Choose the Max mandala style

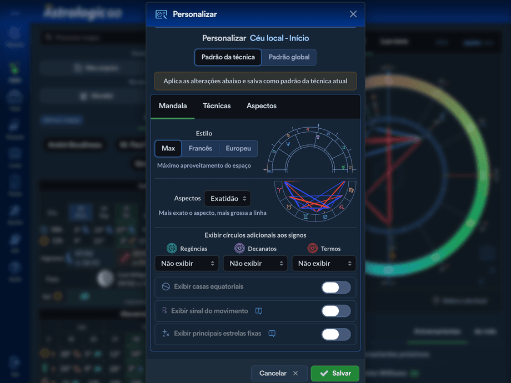(168, 149)
